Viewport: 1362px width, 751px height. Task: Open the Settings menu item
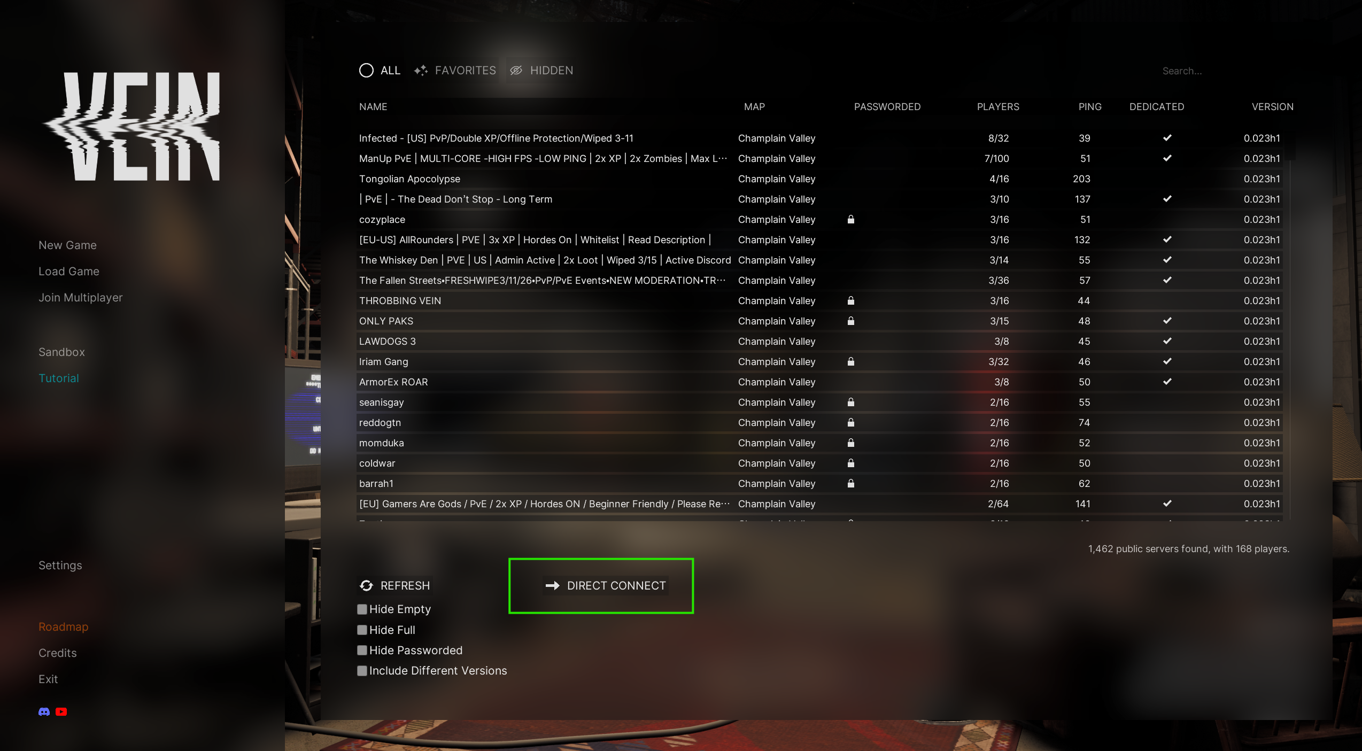[60, 566]
